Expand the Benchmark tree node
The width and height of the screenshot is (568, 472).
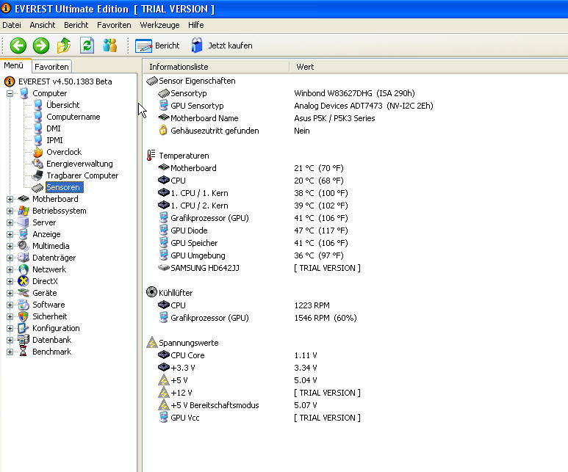(10, 352)
